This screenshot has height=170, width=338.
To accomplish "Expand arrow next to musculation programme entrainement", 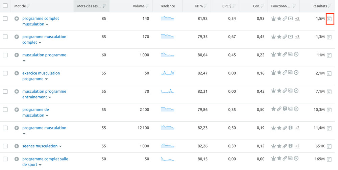I will tap(50, 97).
